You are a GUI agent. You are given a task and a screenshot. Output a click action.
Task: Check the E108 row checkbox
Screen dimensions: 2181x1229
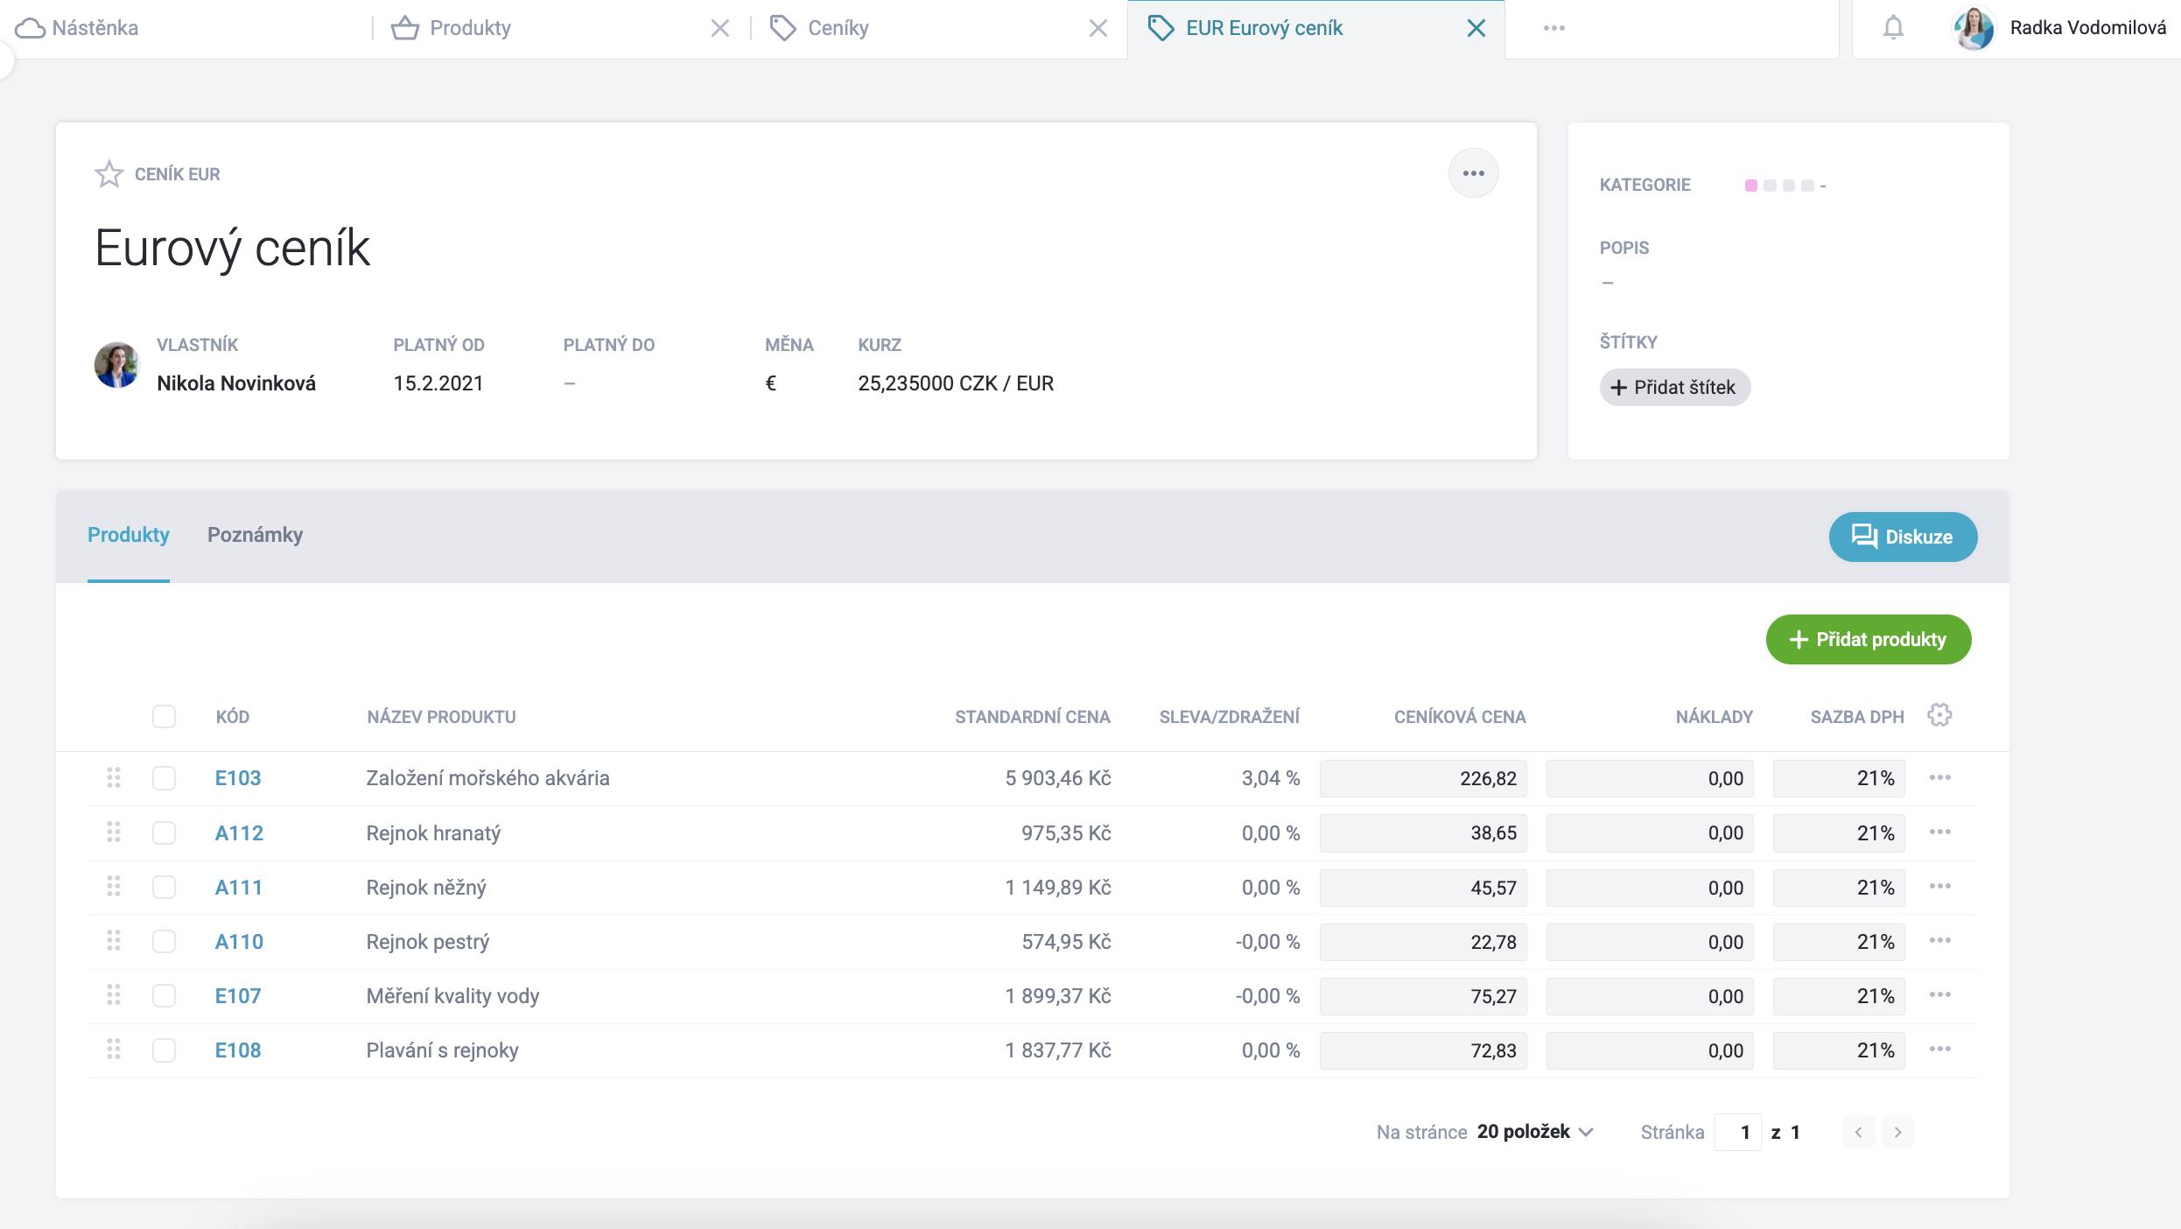pyautogui.click(x=164, y=1050)
